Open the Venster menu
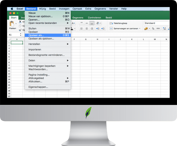This screenshot has height=146, width=177. 114,9
